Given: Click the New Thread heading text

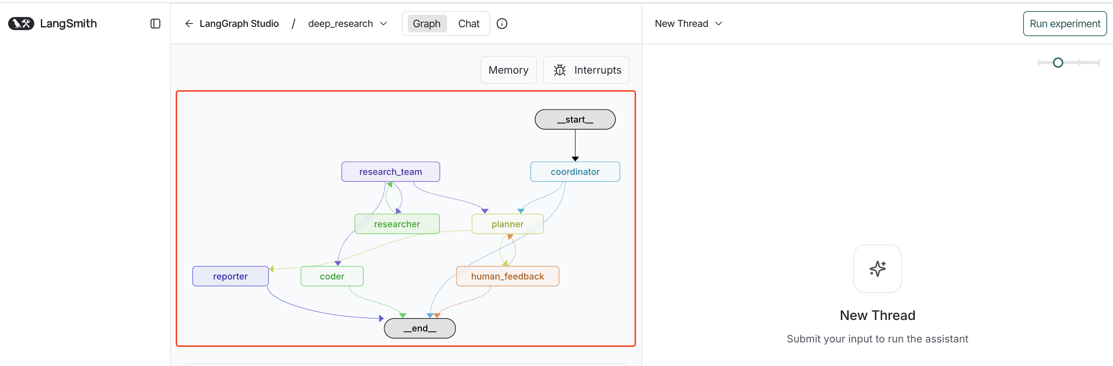Looking at the screenshot, I should pos(877,315).
